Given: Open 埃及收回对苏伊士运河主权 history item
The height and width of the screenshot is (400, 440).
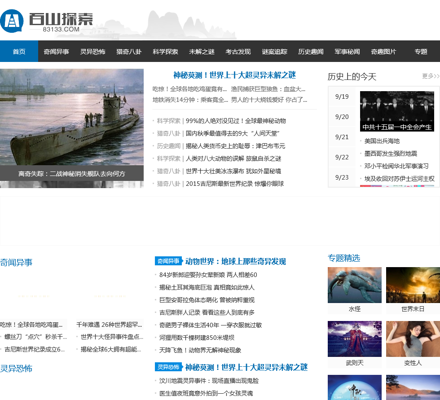Looking at the screenshot, I should coord(399,179).
